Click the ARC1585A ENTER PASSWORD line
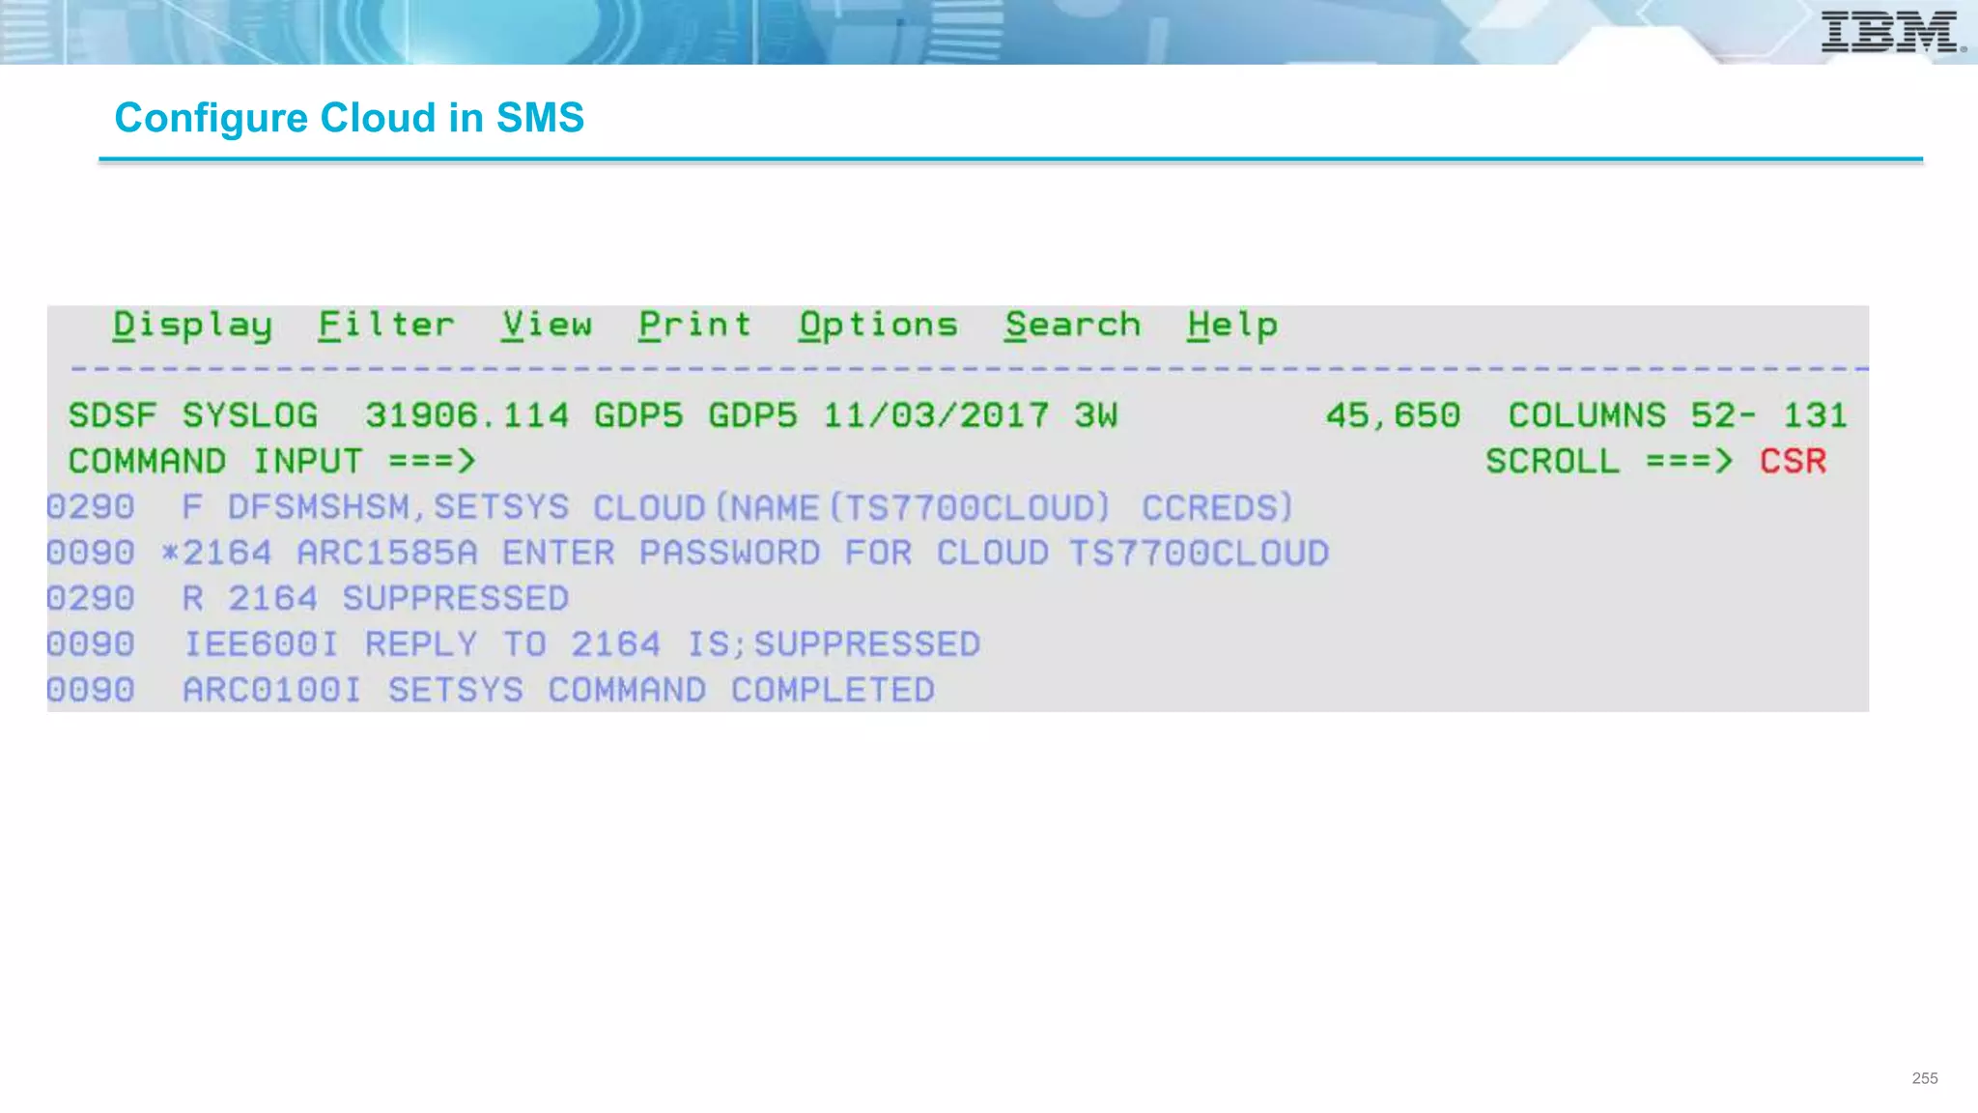 (688, 553)
